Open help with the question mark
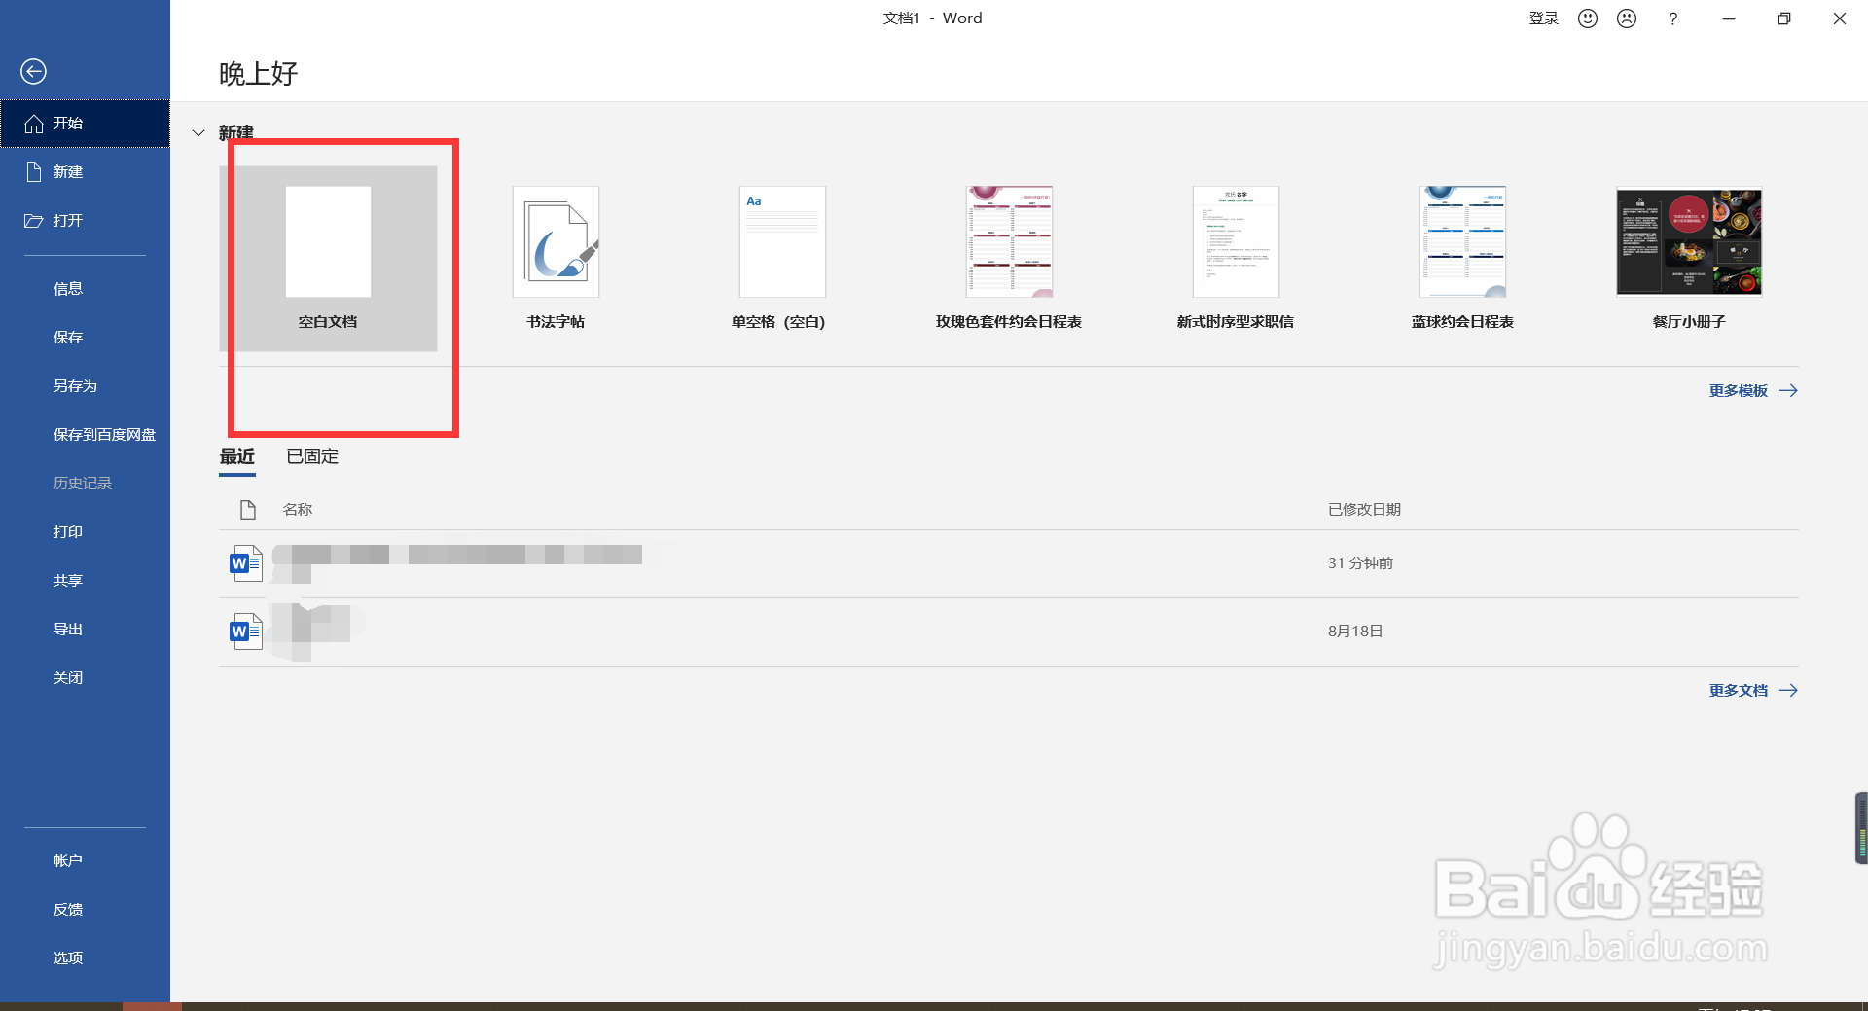Image resolution: width=1868 pixels, height=1011 pixels. point(1673,18)
